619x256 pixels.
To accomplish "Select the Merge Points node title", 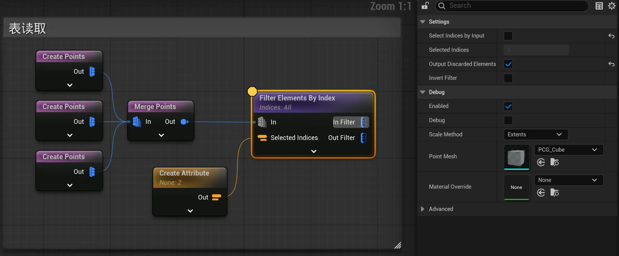I will click(155, 107).
